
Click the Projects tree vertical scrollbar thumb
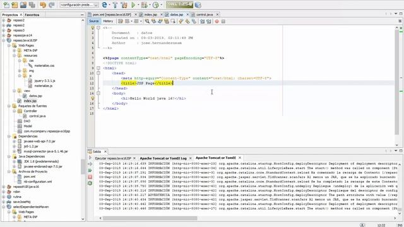point(83,166)
